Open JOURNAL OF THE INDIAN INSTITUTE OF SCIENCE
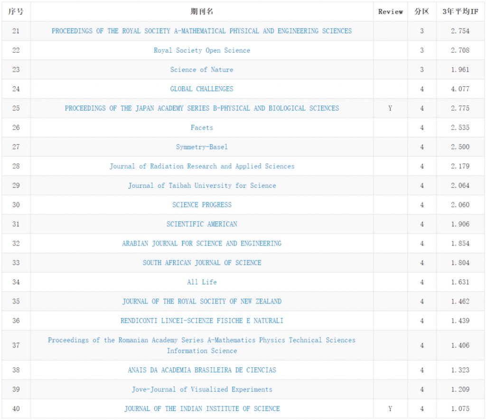This screenshot has height=420, width=486. coord(202,409)
